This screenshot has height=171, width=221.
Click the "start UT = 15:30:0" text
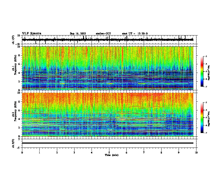[135, 34]
